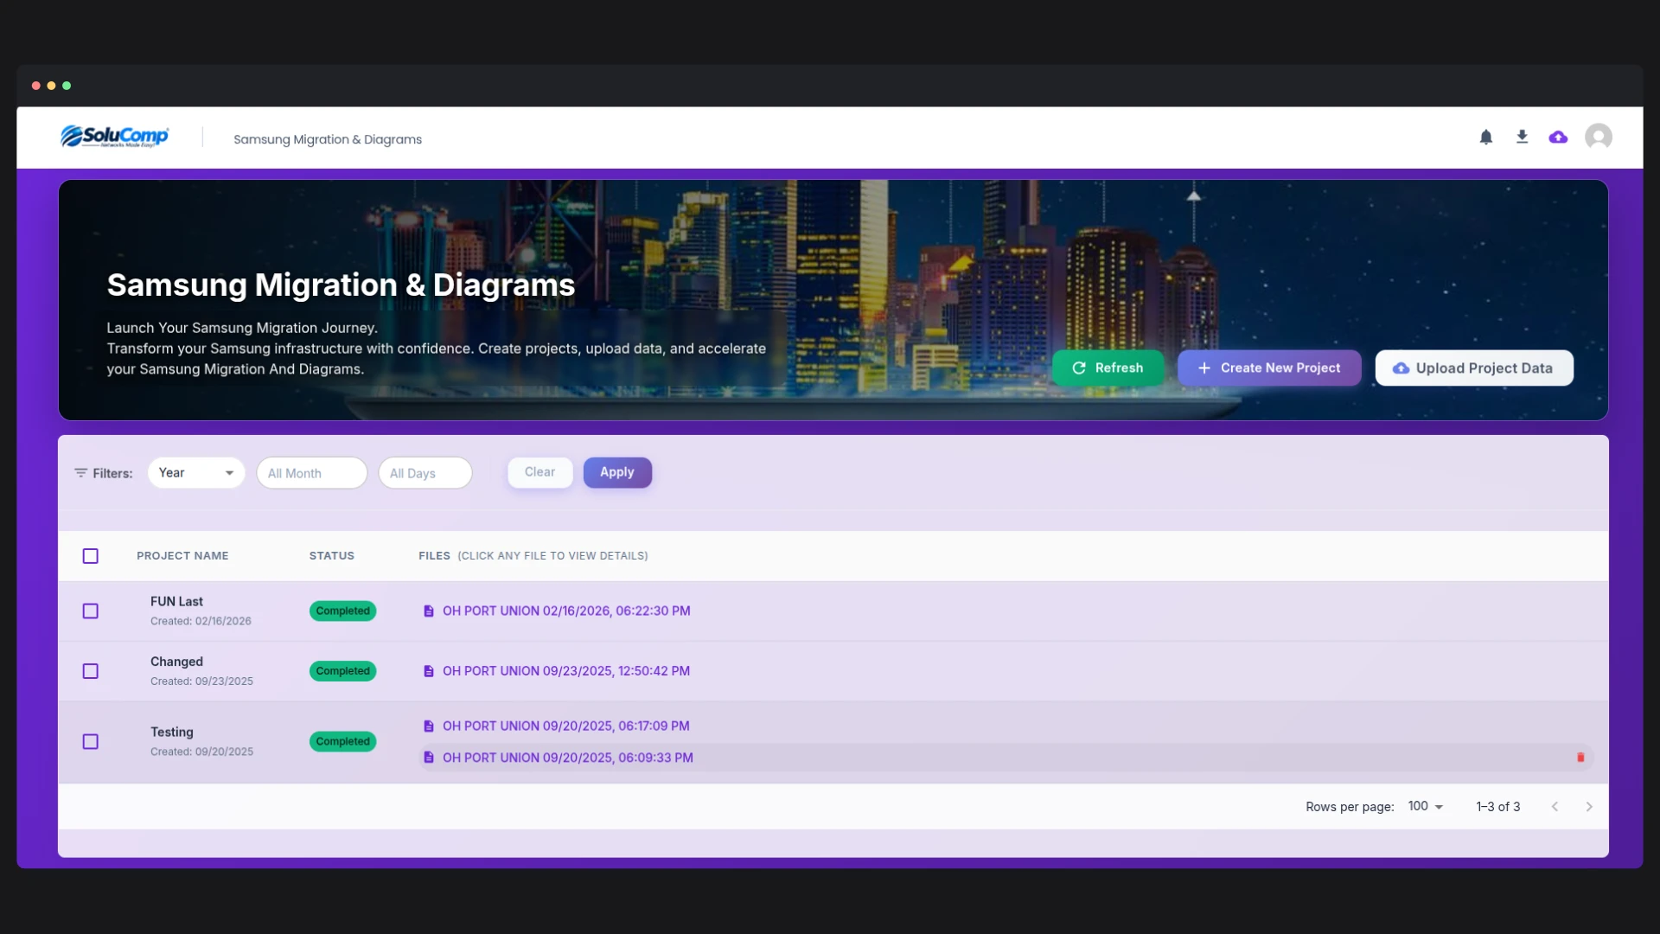Open the All Days filter
Screen dimensions: 1660x934
[425, 473]
